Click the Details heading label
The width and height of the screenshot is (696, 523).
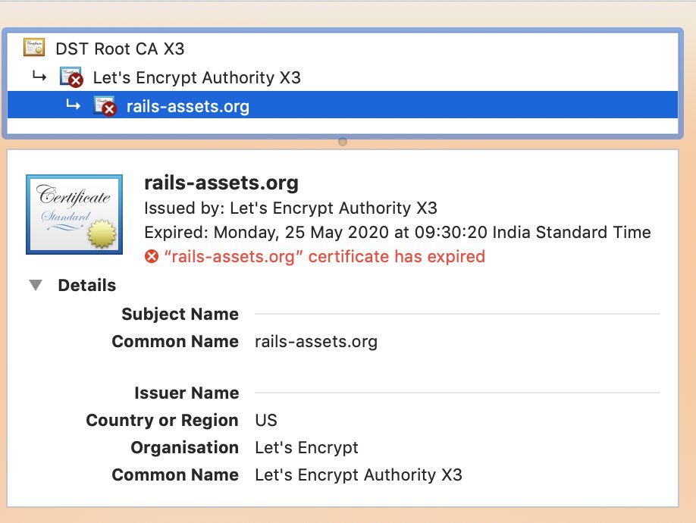(87, 285)
